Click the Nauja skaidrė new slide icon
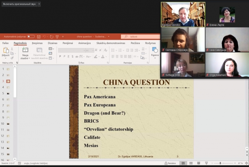Image resolution: width=249 pixels, height=167 pixels. pos(25,50)
